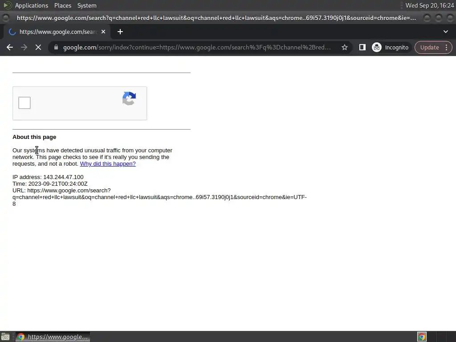Click the reCAPTCHA logo icon
The width and height of the screenshot is (456, 342).
(x=129, y=98)
